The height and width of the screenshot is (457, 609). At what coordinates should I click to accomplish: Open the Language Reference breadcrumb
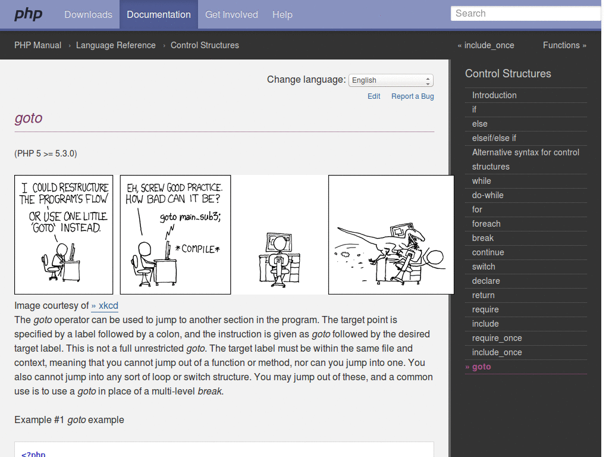click(x=115, y=45)
